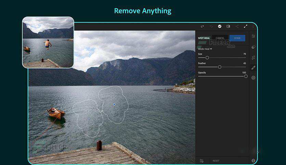The image size is (286, 165).
Task: Open the Edit adjustments sliders panel
Action: point(253,36)
